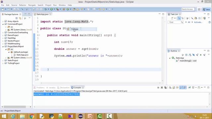Click Remove Launch X in Console
The image size is (212, 119).
[x=162, y=88]
